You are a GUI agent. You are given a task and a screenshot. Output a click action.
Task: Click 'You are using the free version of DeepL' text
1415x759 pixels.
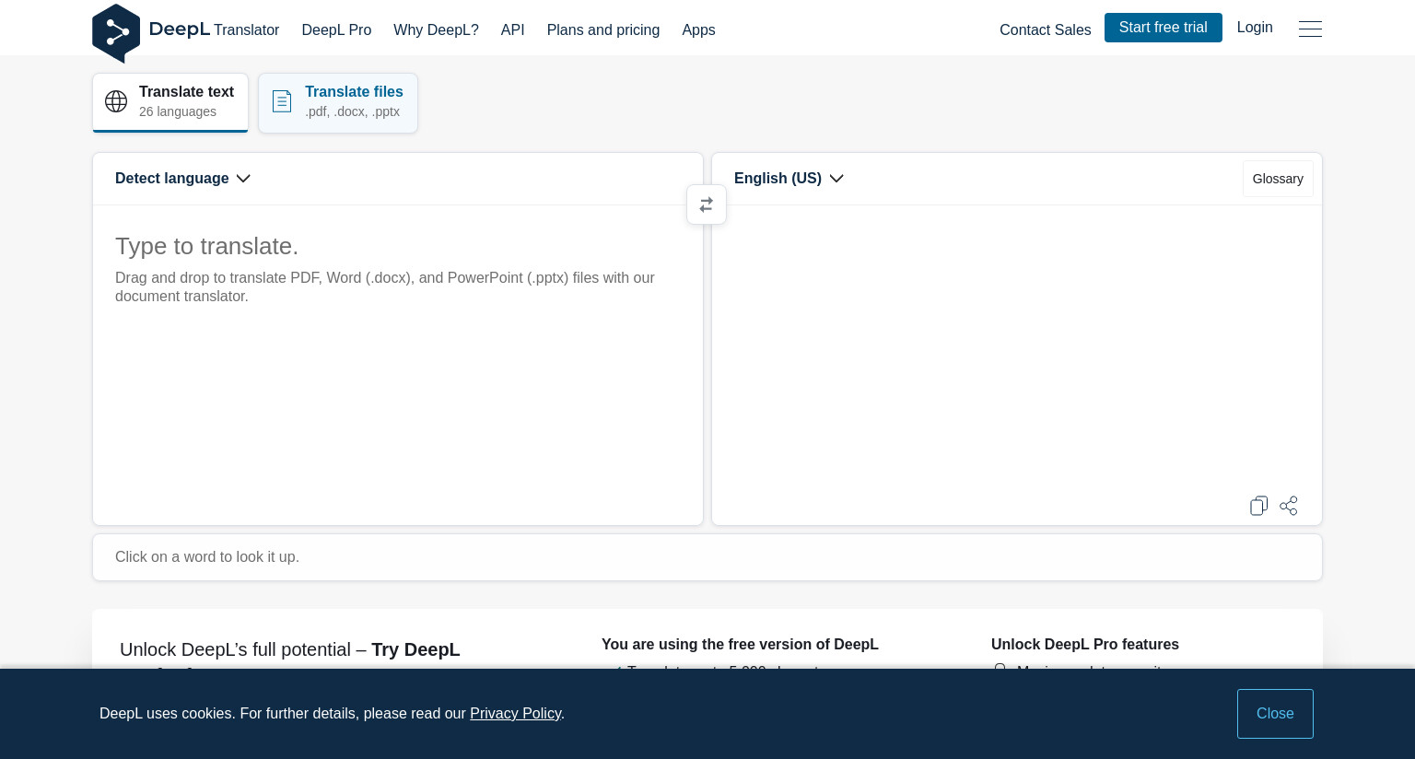pos(740,645)
